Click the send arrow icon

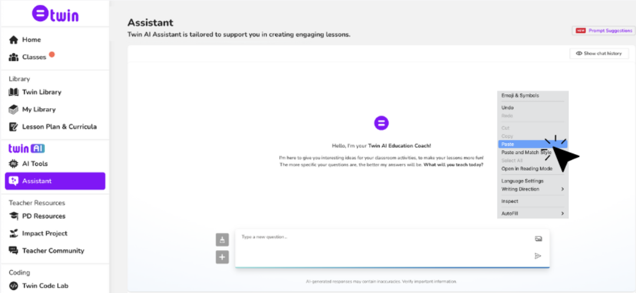click(538, 256)
